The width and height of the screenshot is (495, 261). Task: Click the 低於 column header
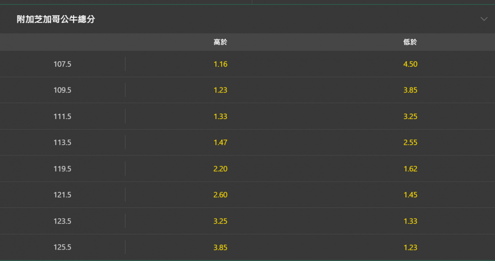coord(410,42)
